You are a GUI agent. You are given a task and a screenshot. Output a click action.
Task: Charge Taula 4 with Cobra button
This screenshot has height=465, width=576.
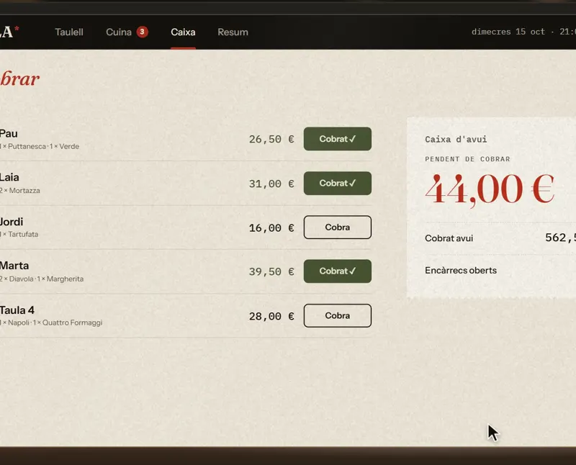[x=337, y=315]
